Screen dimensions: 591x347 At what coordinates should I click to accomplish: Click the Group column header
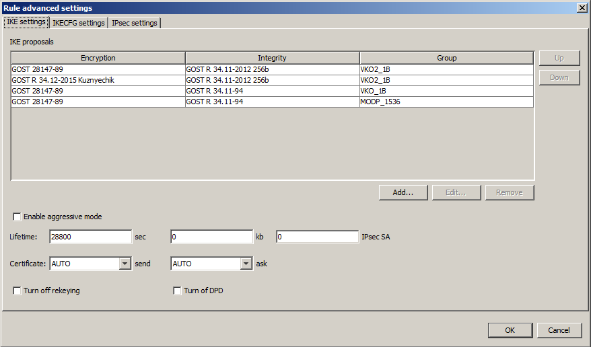pyautogui.click(x=447, y=58)
